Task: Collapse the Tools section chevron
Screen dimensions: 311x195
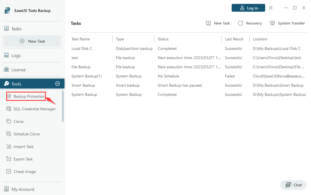Action: pos(58,84)
